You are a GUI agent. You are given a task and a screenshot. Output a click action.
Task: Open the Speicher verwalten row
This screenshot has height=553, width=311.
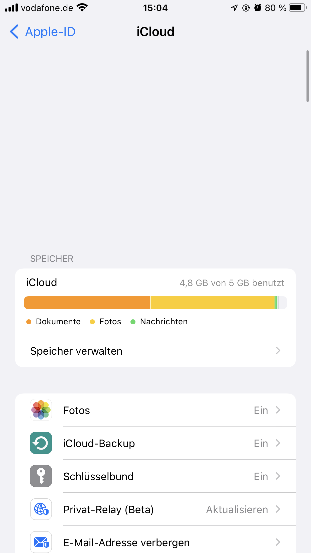click(155, 351)
